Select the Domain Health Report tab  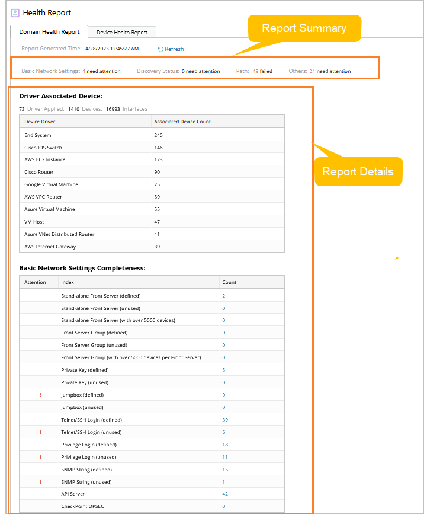click(x=50, y=32)
